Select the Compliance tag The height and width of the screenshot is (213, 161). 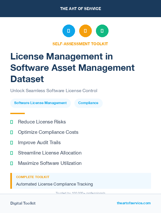tap(88, 103)
